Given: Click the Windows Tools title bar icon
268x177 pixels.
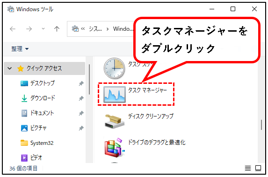Looking at the screenshot, I should (11, 9).
